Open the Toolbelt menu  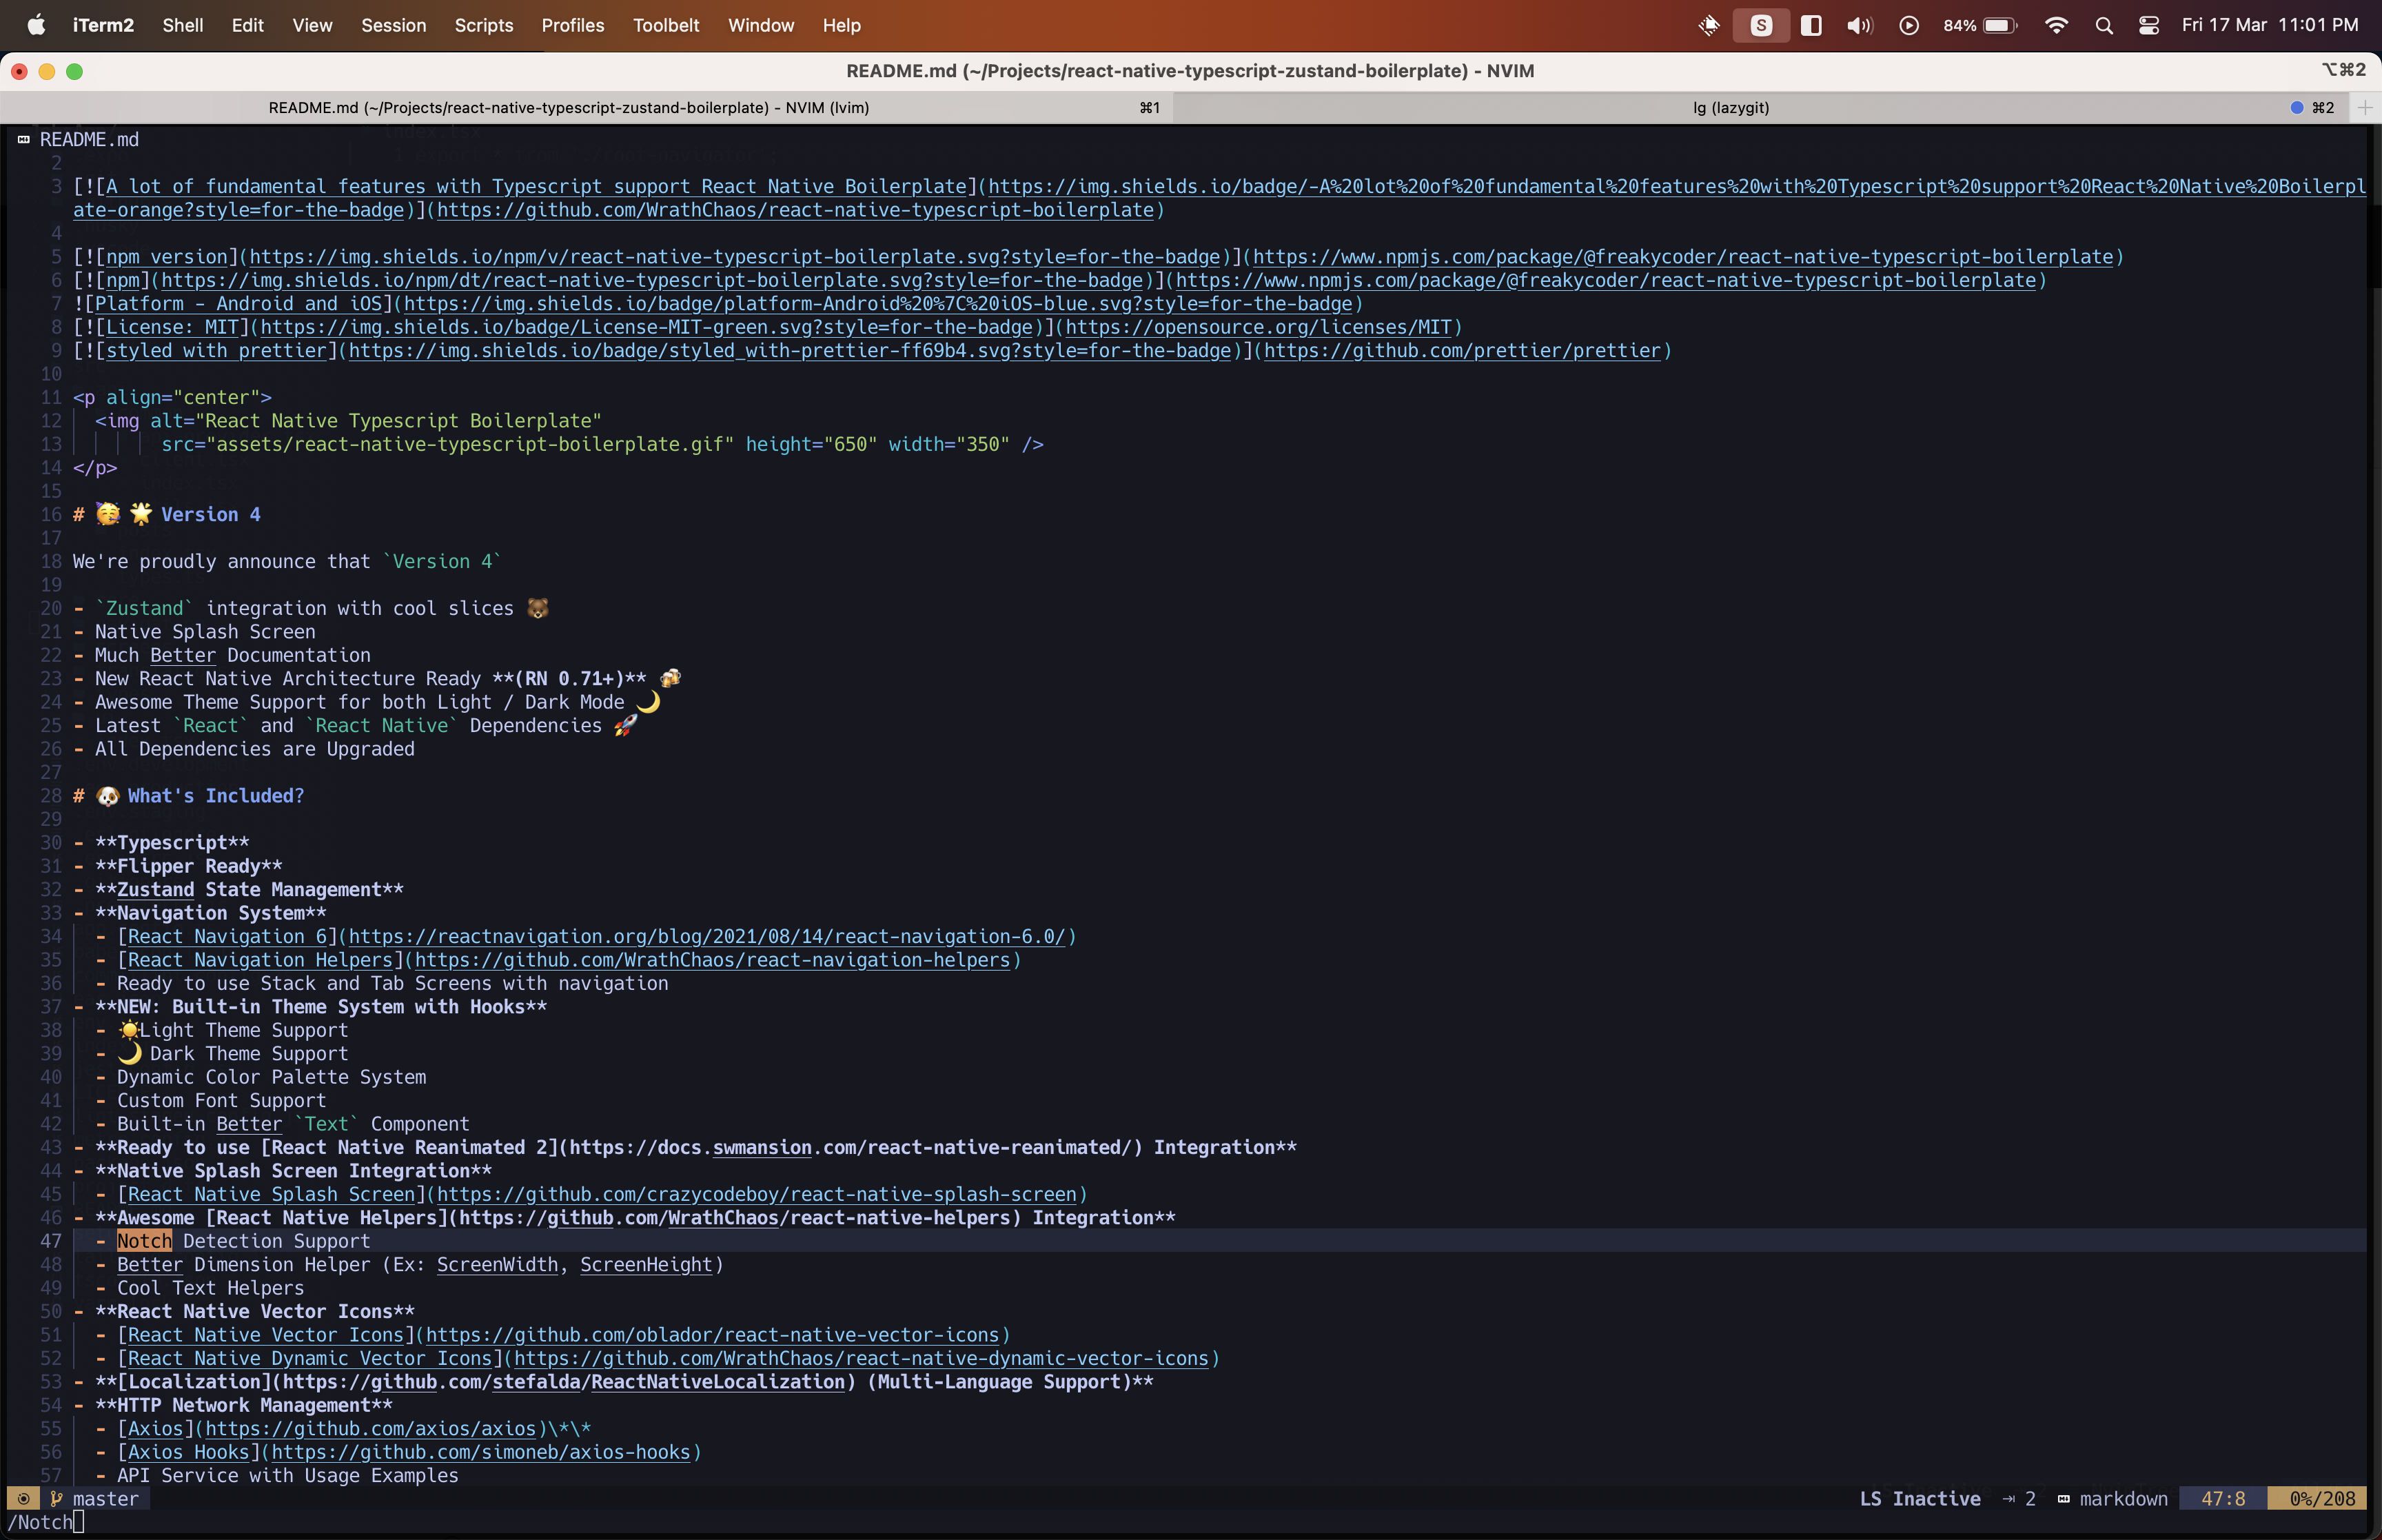664,25
